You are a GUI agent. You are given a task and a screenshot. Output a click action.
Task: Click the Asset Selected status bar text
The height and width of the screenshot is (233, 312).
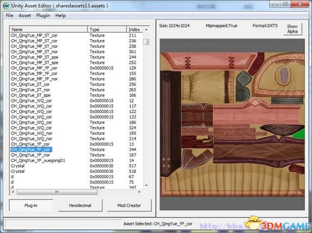158,224
